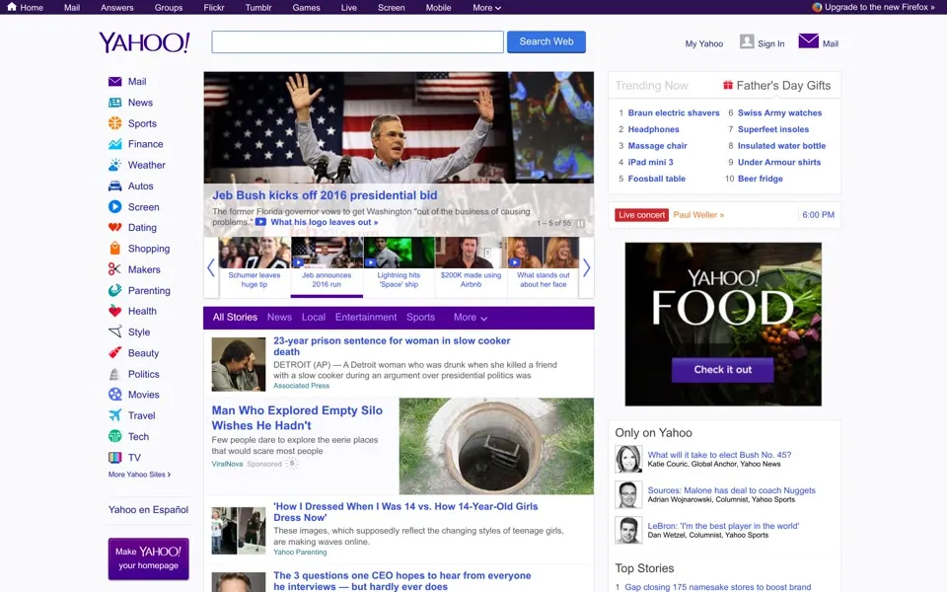Show the previous carousel stories with the left arrow

[x=211, y=267]
